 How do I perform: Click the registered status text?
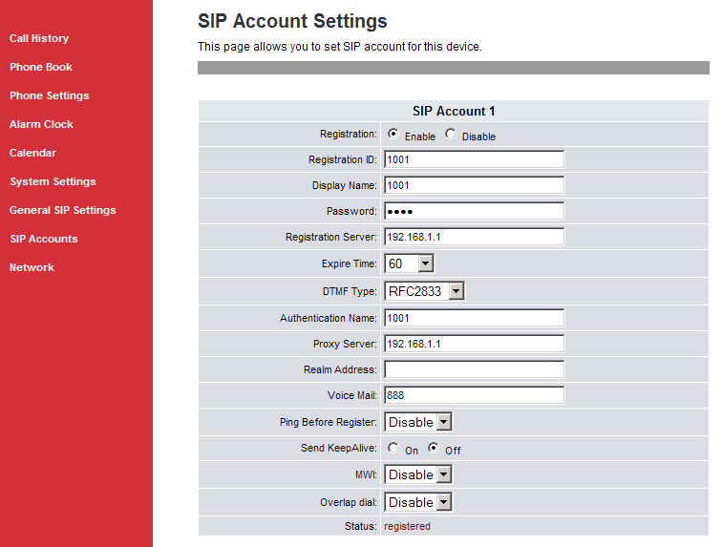point(407,526)
